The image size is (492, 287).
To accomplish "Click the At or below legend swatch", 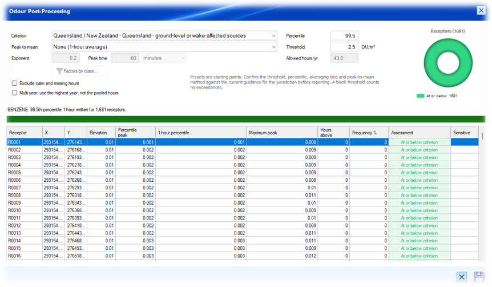I will [x=420, y=96].
